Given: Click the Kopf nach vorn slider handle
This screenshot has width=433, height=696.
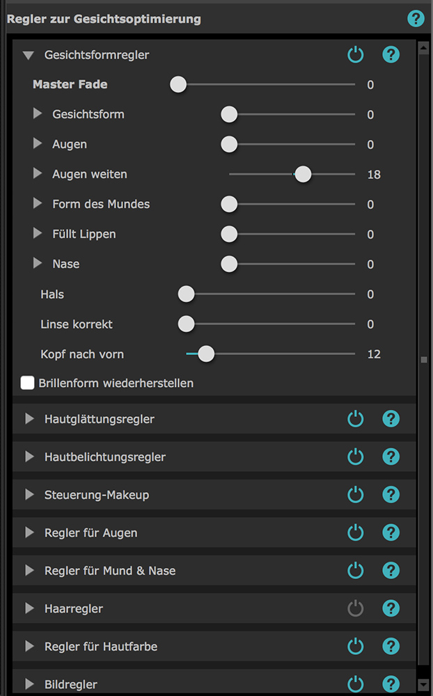Looking at the screenshot, I should click(x=206, y=354).
